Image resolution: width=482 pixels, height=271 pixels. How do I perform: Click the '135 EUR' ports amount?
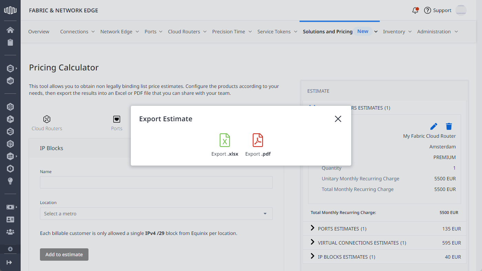click(451, 229)
